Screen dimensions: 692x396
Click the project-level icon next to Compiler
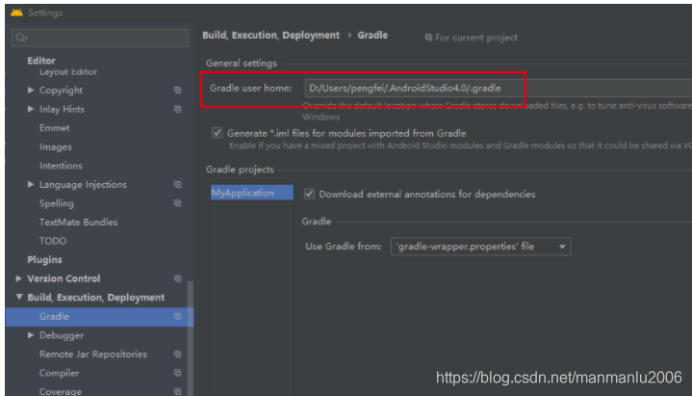(178, 373)
